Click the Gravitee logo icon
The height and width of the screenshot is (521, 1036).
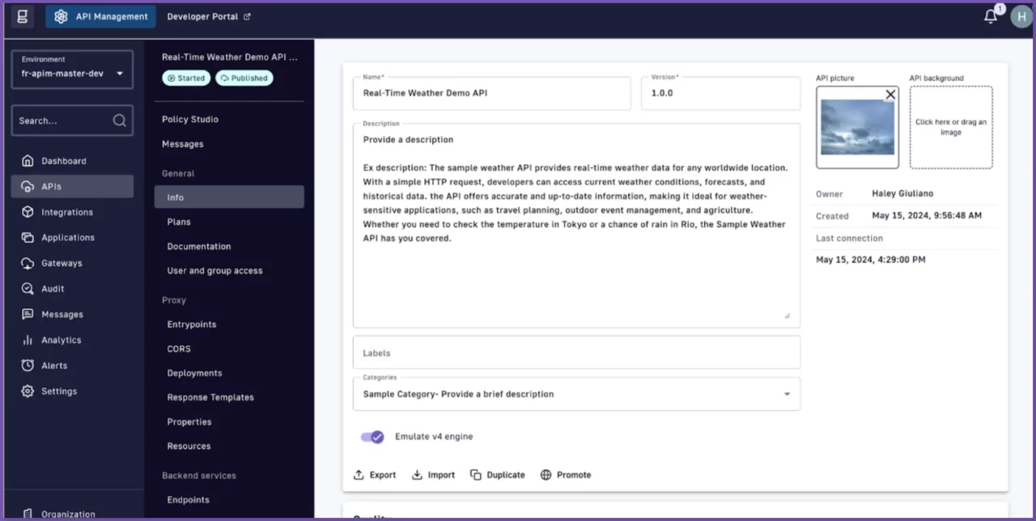22,16
